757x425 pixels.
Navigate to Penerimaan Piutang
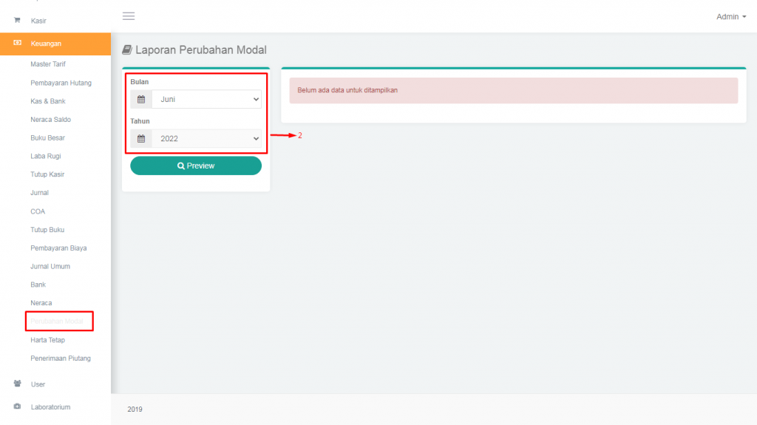(x=61, y=358)
